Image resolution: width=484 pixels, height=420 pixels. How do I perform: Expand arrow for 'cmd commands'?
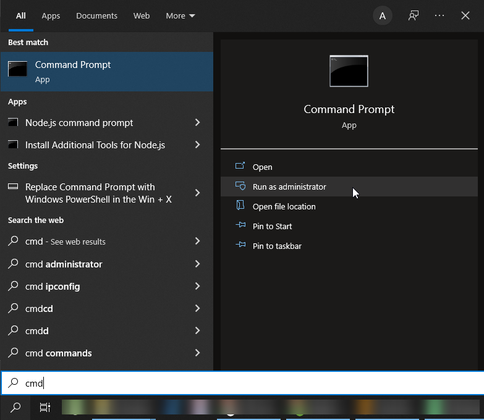[198, 353]
